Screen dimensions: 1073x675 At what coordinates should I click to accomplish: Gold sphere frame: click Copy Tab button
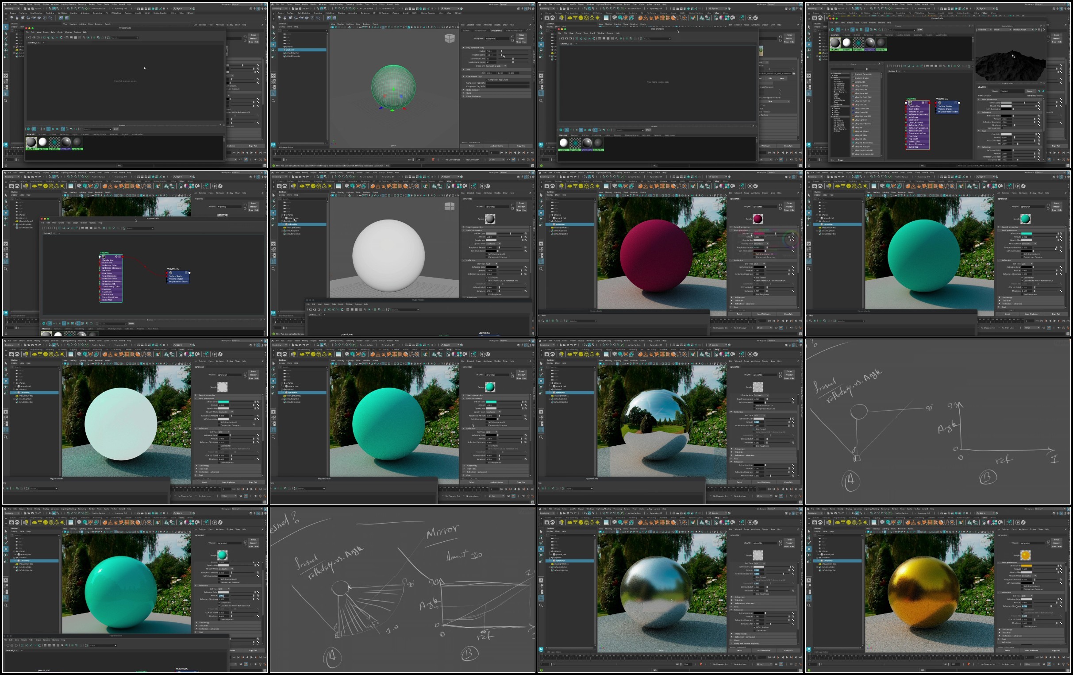(1056, 651)
